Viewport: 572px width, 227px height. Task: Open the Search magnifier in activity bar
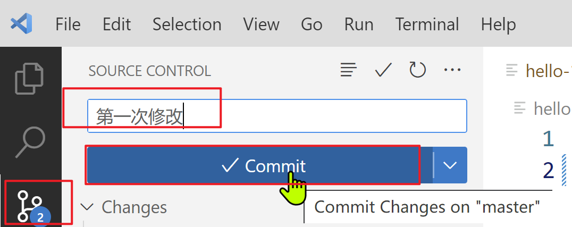tap(30, 142)
